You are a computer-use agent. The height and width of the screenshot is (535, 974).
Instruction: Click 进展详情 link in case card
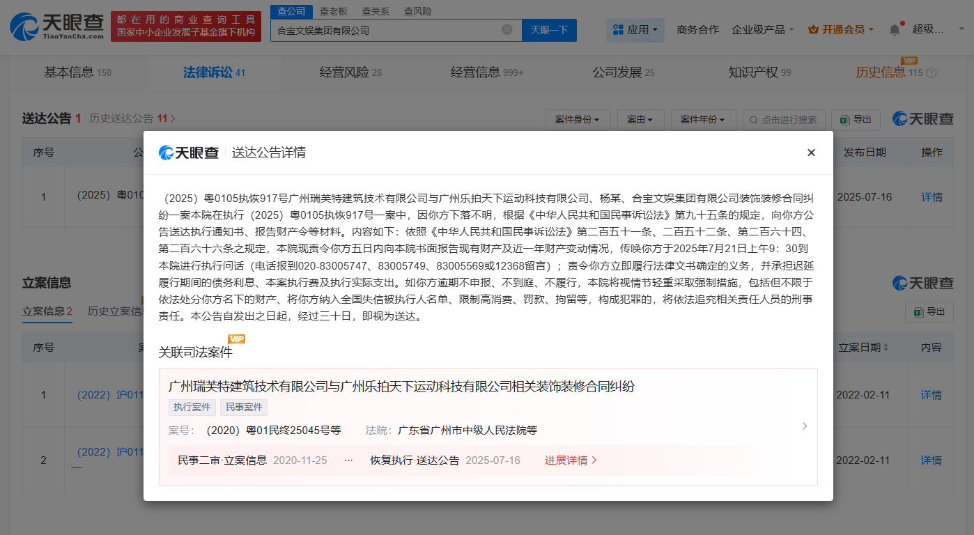coord(571,460)
